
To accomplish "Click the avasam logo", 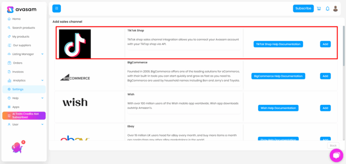I will [22, 9].
